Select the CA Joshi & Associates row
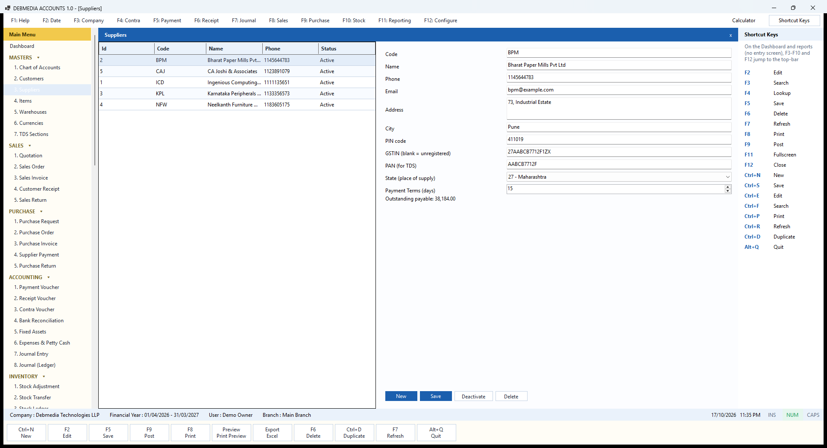The width and height of the screenshot is (827, 448). (237, 71)
